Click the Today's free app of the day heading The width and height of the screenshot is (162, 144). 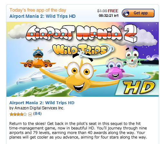[x=38, y=10]
